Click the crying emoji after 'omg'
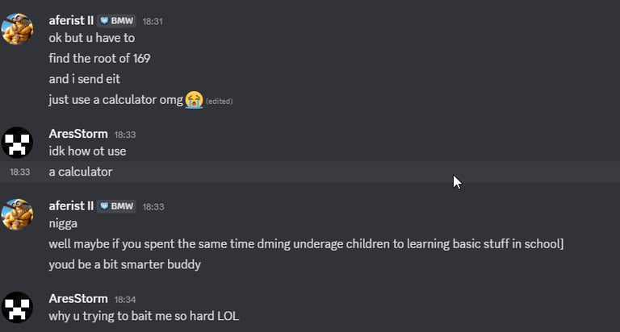 [193, 100]
